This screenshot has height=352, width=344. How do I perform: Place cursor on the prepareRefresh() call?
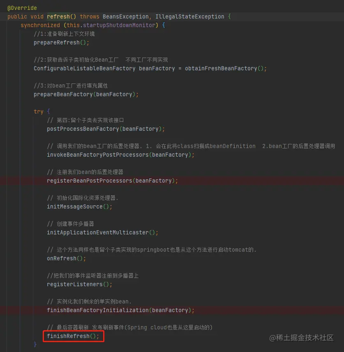[x=61, y=42]
